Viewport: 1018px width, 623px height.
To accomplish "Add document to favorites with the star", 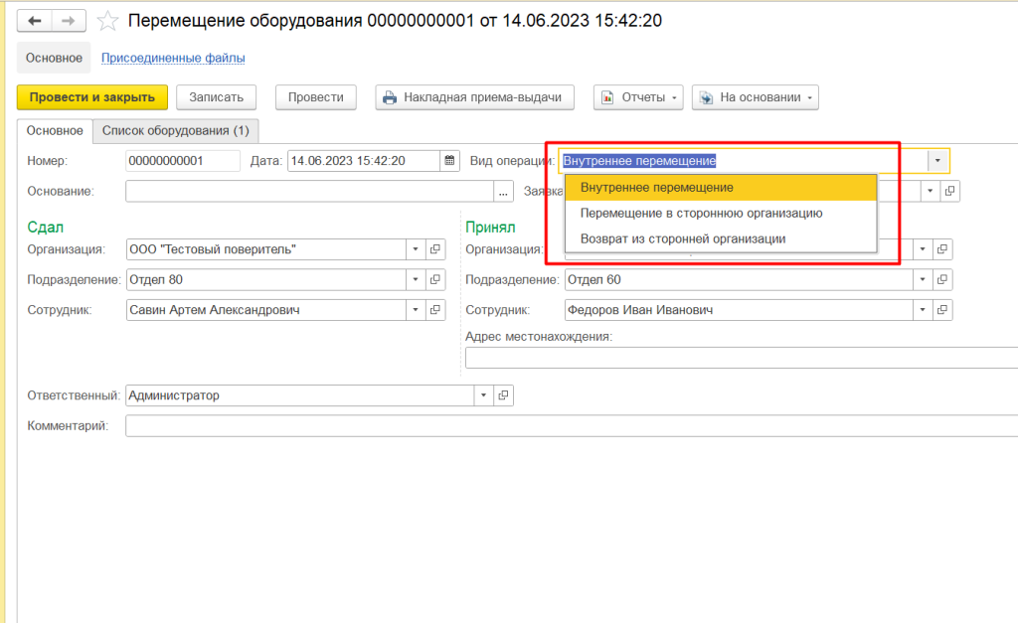I will (x=107, y=22).
